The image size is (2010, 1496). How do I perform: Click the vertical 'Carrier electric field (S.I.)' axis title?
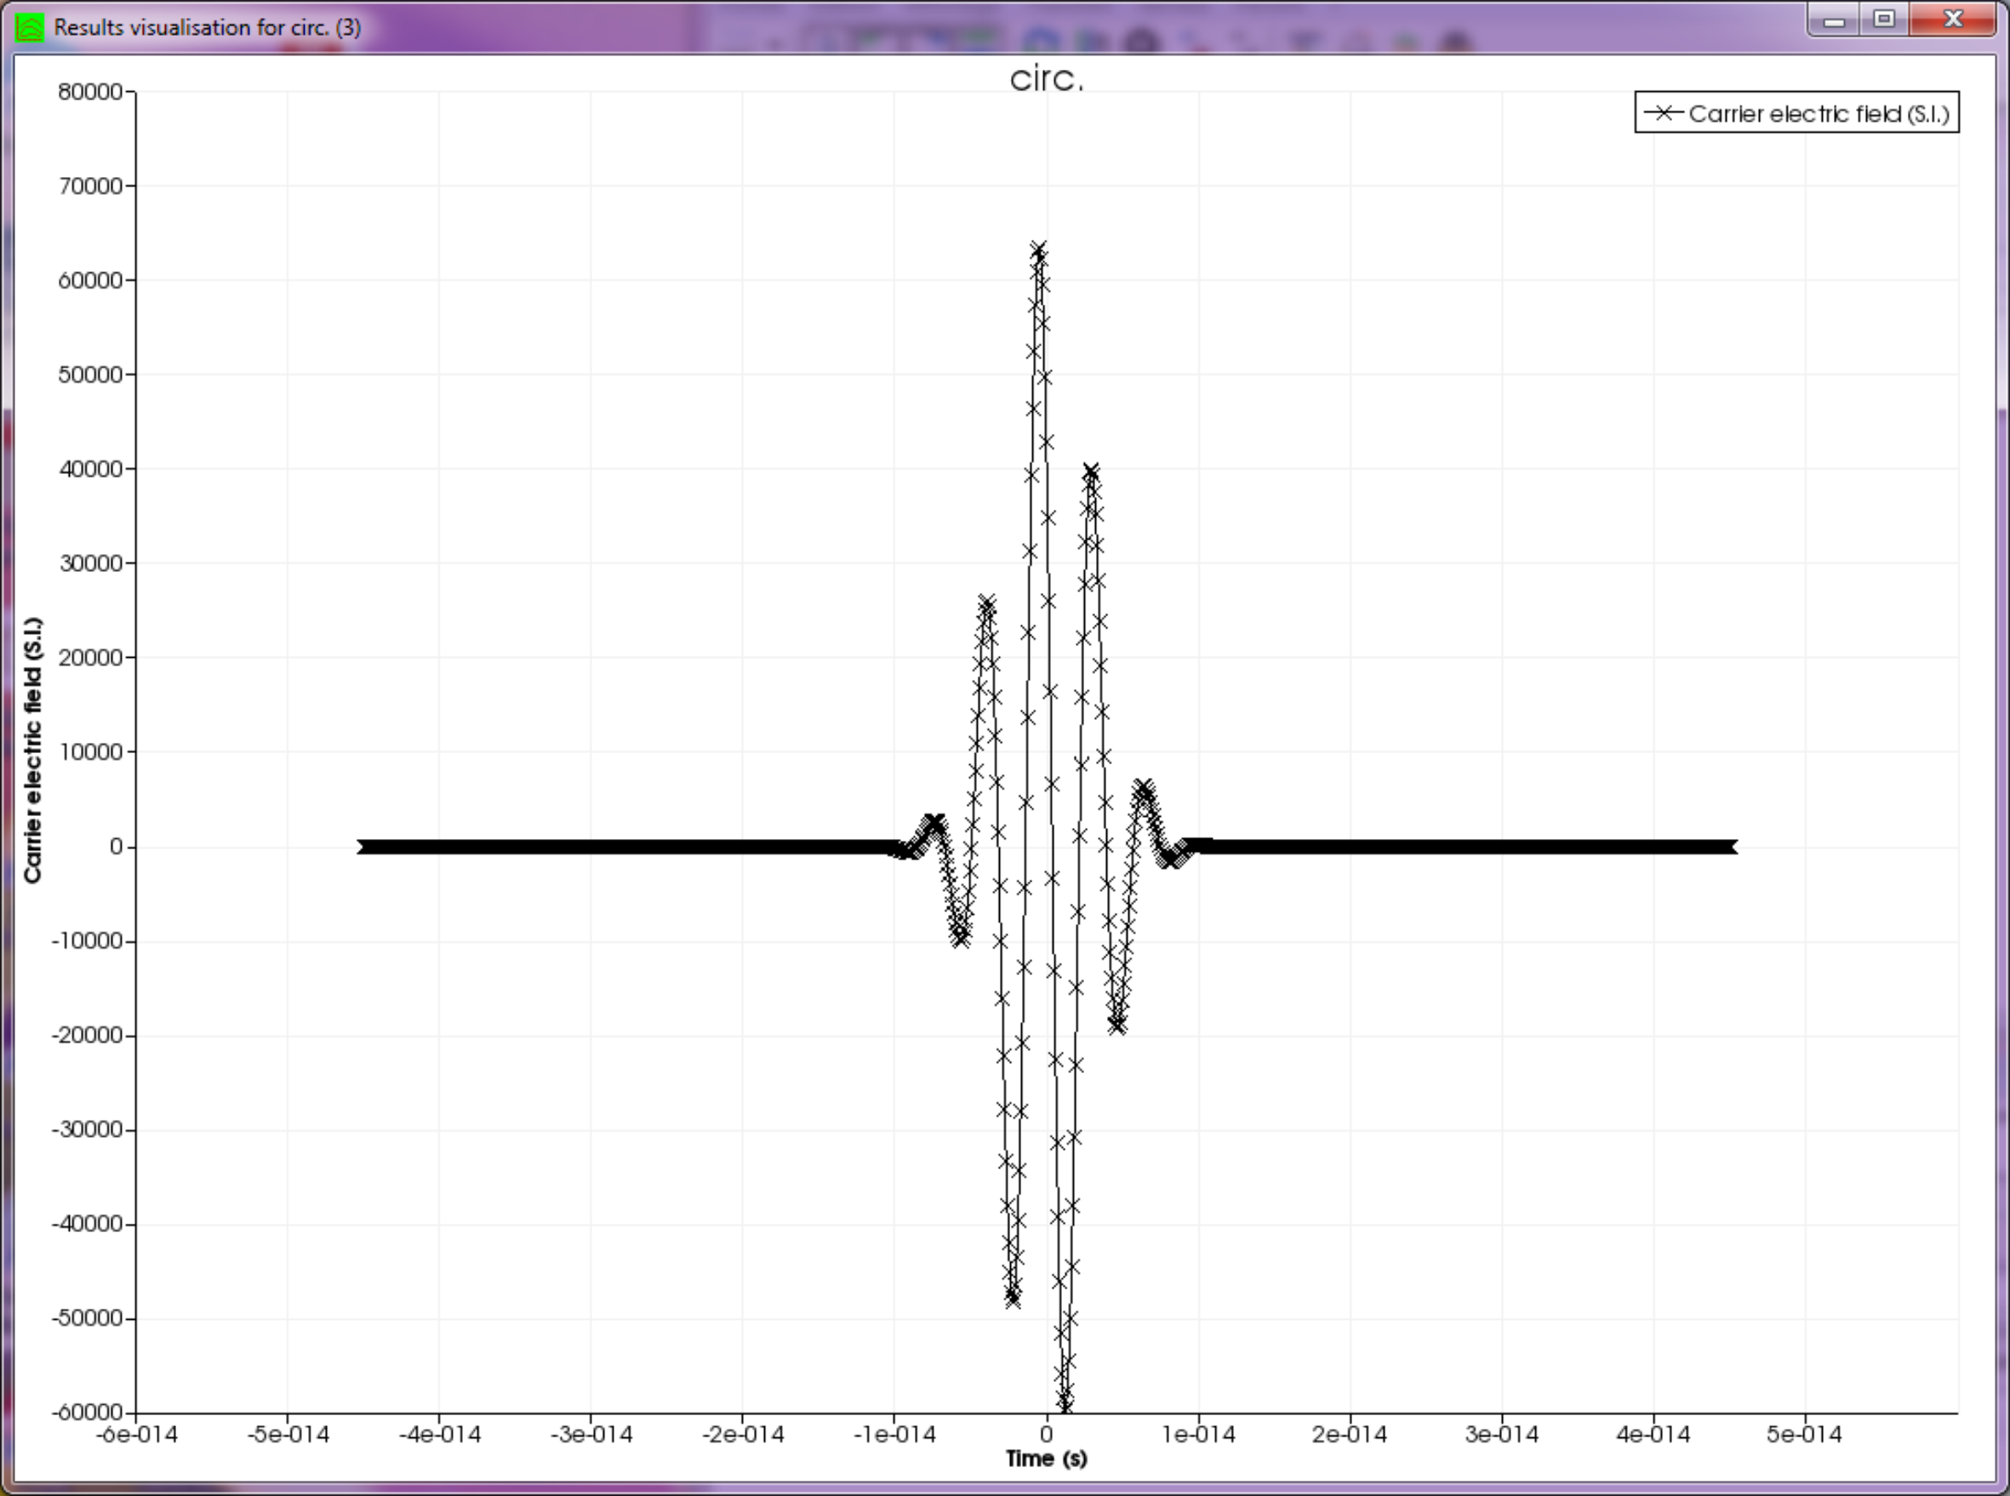[x=33, y=750]
